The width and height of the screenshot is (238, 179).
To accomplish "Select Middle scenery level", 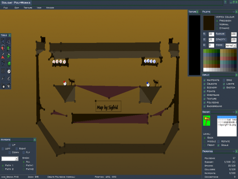I will 204,141.
